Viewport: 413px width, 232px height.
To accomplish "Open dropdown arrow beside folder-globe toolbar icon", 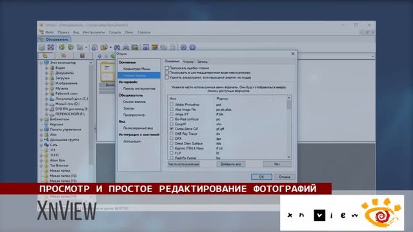I will [x=110, y=47].
